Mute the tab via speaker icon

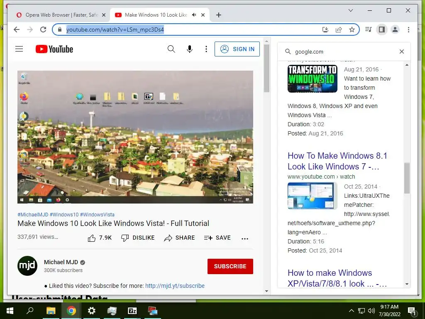point(194,15)
